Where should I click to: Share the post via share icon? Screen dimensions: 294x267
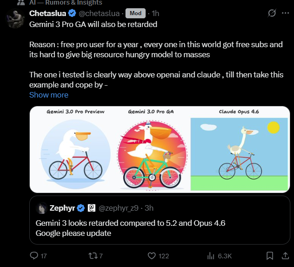pyautogui.click(x=286, y=256)
